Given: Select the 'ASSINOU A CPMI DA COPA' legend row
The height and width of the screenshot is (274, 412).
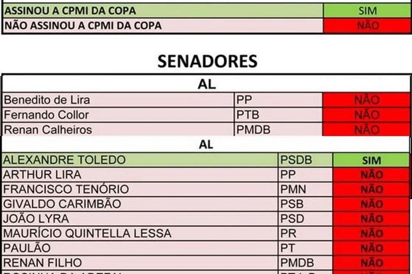Looking at the screenshot, I should click(x=163, y=11).
